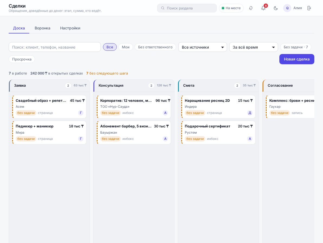Image resolution: width=323 pixels, height=243 pixels.
Task: Open the За всё время period dropdown
Action: 254,47
